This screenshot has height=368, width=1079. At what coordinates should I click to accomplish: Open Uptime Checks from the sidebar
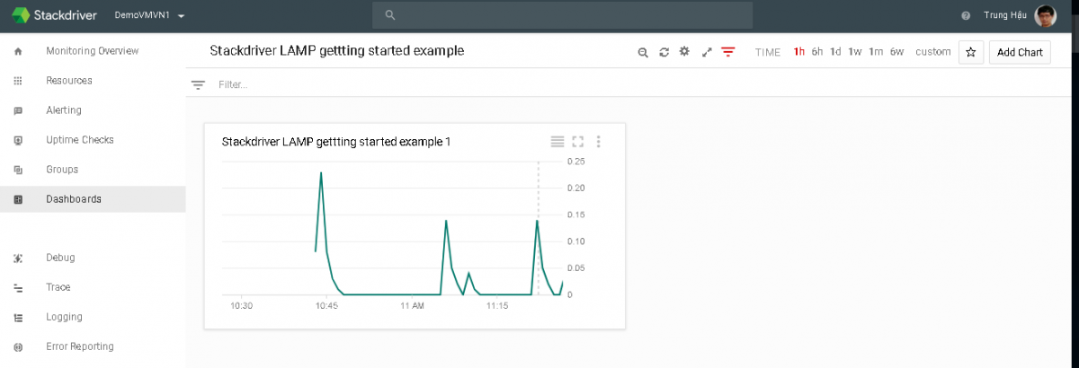[x=80, y=140]
